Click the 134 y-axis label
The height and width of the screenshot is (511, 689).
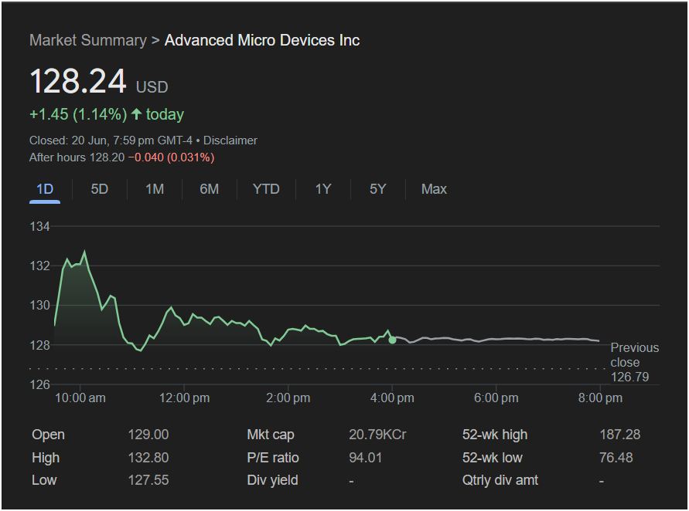39,227
